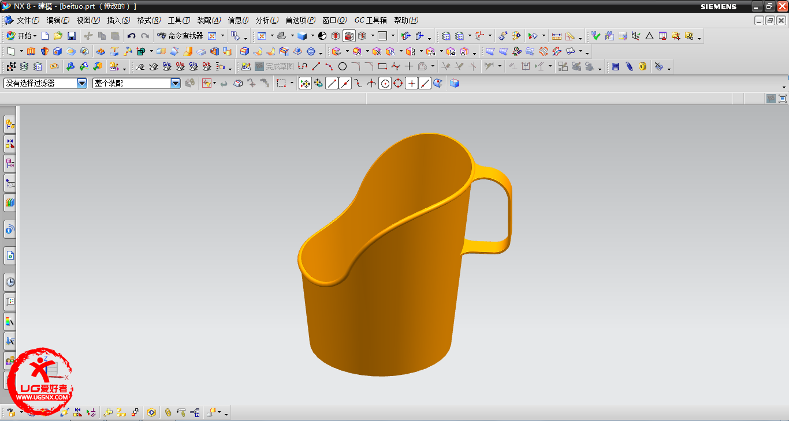
Task: Expand the Fit view options dropdown arrow
Action: [x=272, y=36]
